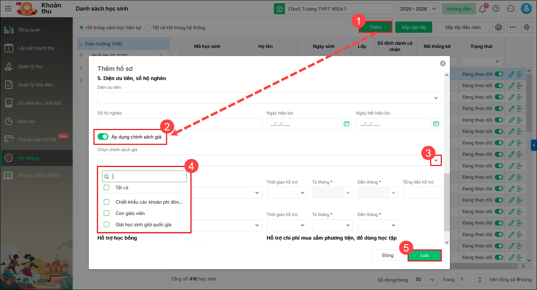Collapse the sidebar with Thu gọn
This screenshot has width=537, height=290.
pos(24,282)
